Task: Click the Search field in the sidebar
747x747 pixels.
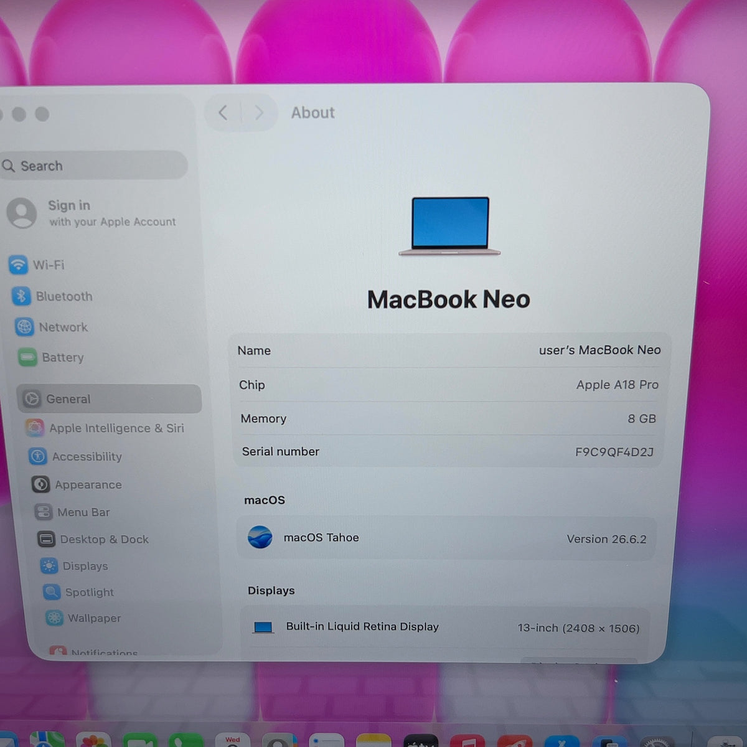Action: tap(93, 166)
